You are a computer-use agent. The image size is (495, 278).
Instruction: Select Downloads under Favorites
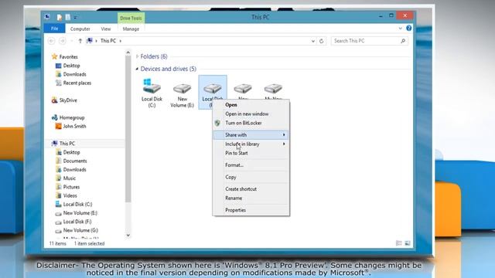(x=74, y=74)
